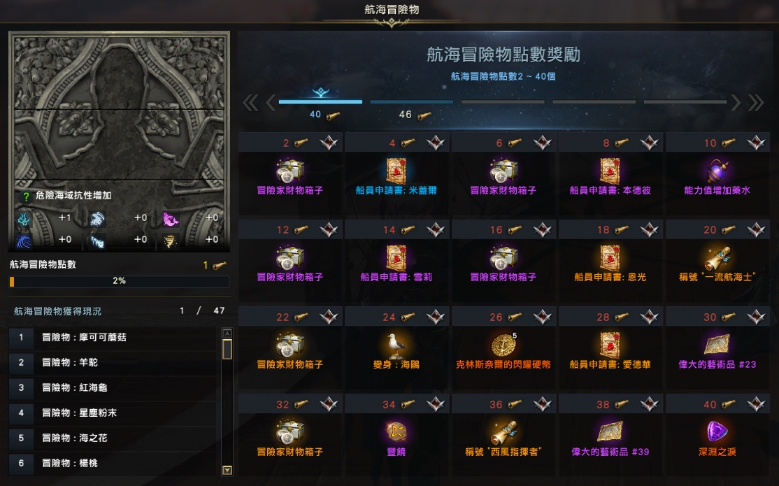Toggle the claim marker on the 10-point reward
The width and height of the screenshot is (779, 486).
(756, 143)
